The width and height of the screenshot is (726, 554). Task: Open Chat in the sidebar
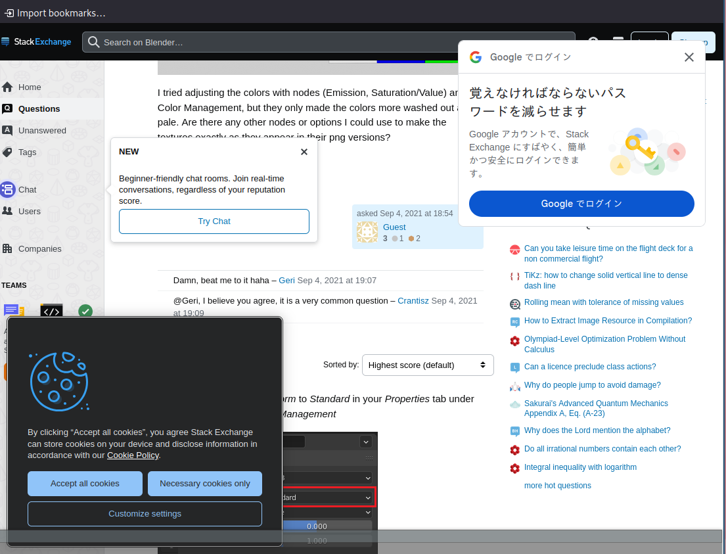coord(28,189)
